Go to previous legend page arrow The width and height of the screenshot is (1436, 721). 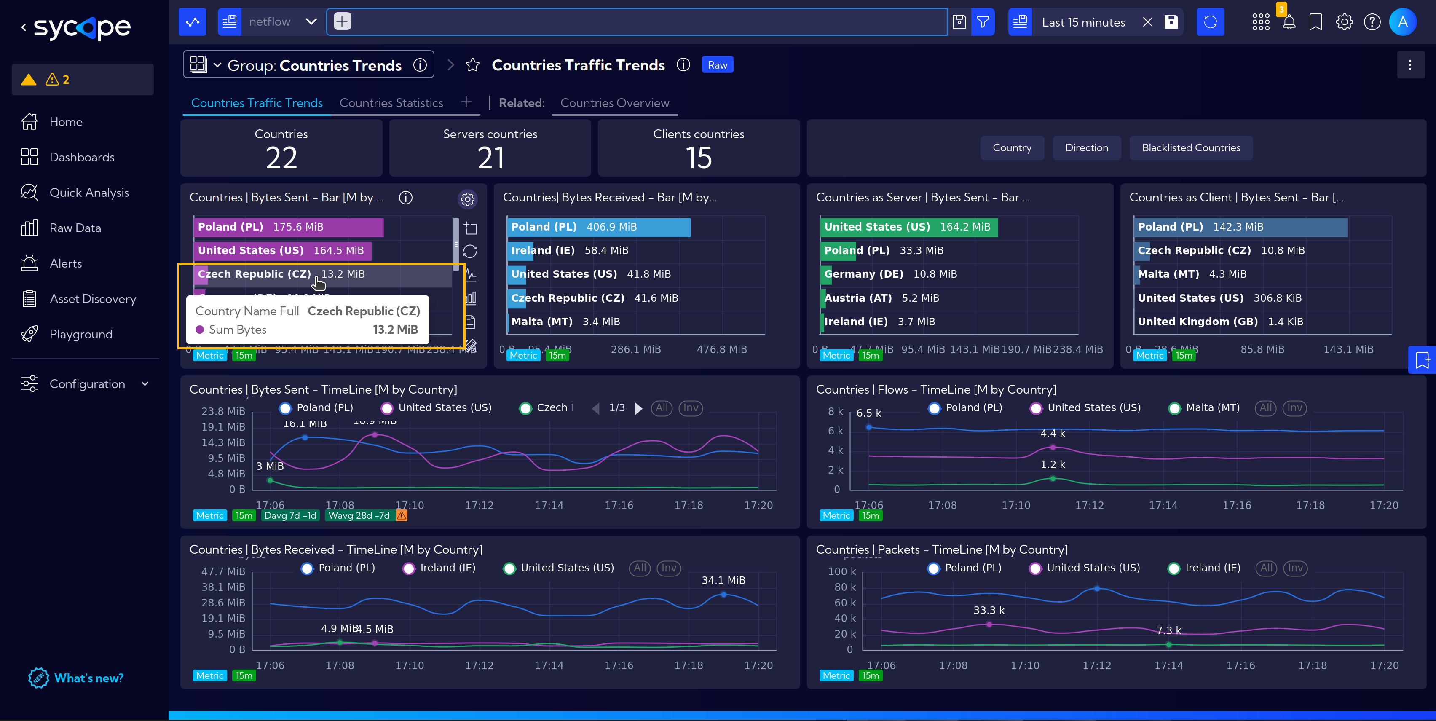click(595, 408)
